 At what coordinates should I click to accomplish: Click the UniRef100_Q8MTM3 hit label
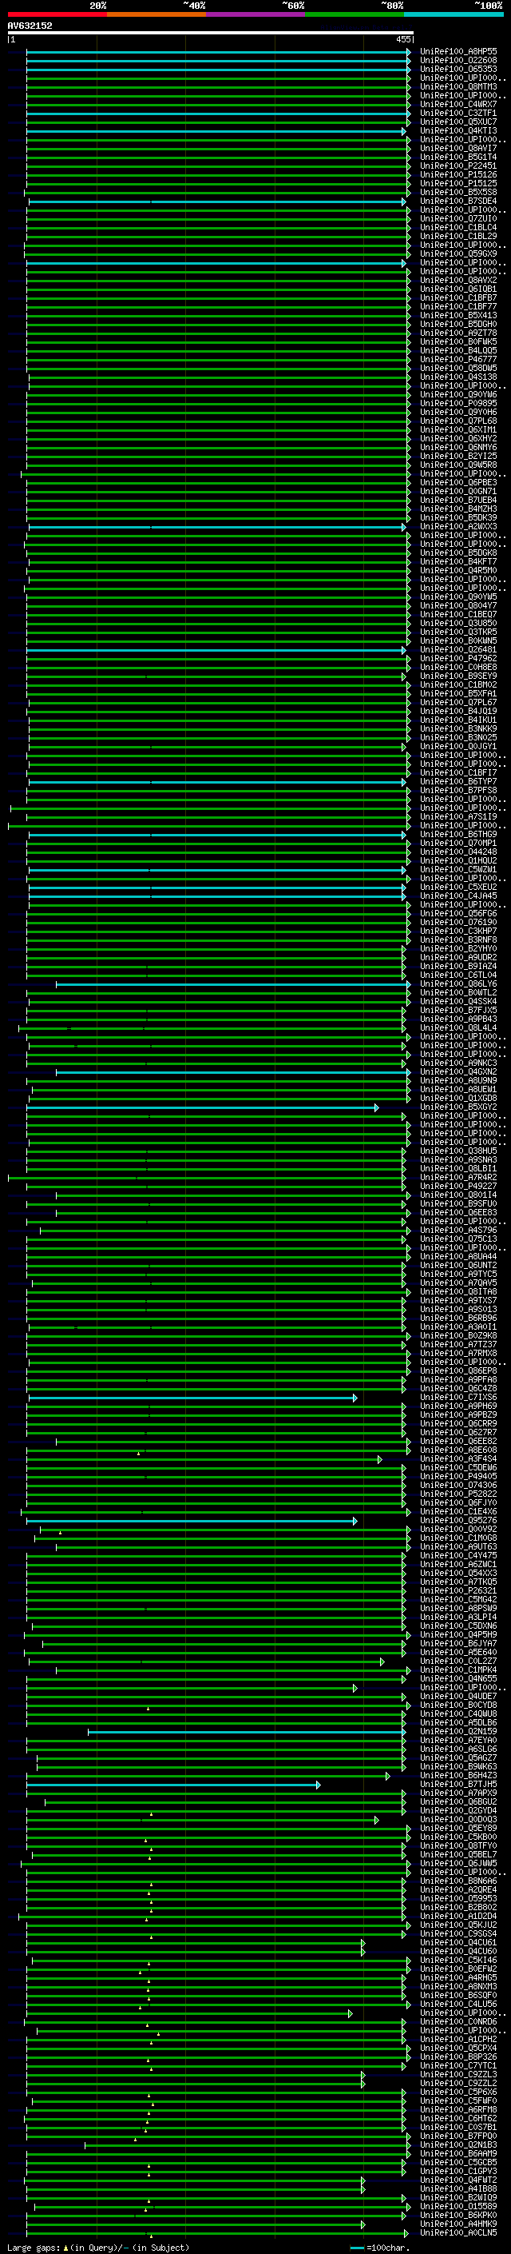click(x=458, y=86)
